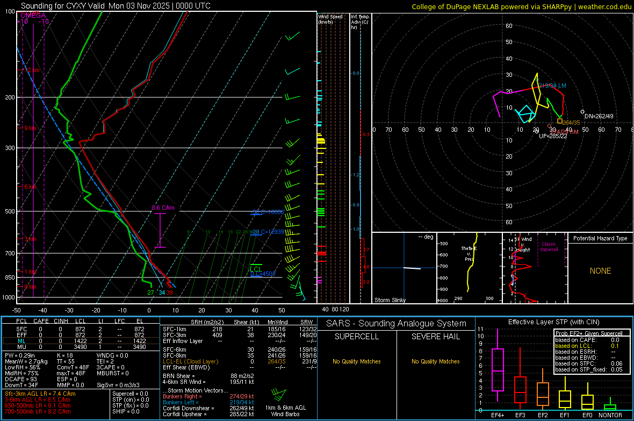Screen dimensions: 634x421
Task: Click the Wind Speed (knots) panel header
Action: point(330,19)
